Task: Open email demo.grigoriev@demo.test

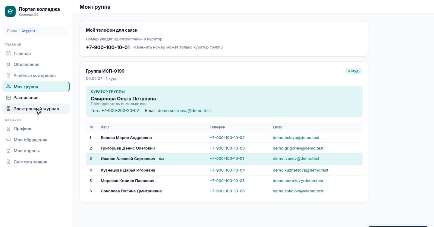Action: (x=298, y=148)
